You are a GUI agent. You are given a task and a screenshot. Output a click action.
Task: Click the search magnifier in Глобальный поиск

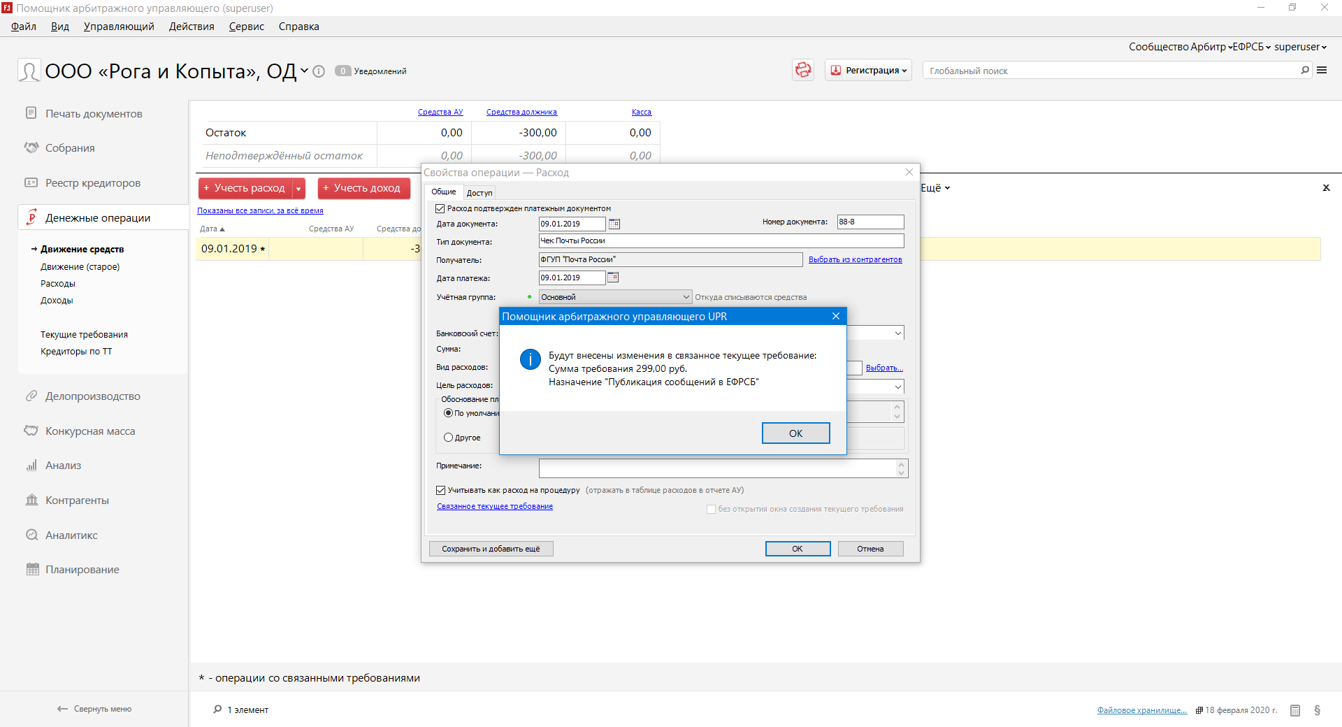click(1304, 70)
